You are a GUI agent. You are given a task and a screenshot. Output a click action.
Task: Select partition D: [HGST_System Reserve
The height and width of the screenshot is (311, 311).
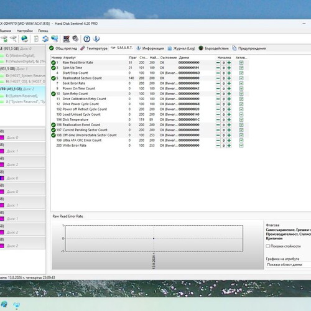(x=26, y=75)
